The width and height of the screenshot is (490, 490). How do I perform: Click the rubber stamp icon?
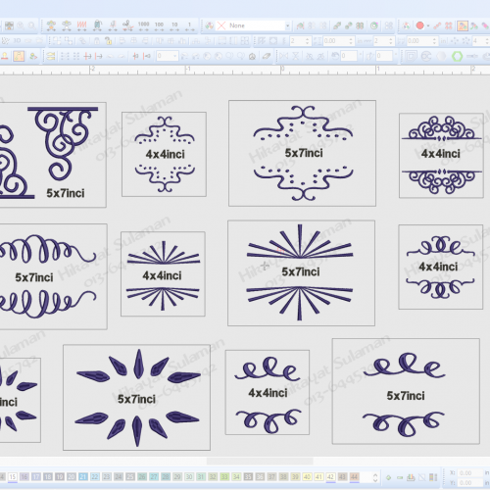(5, 56)
